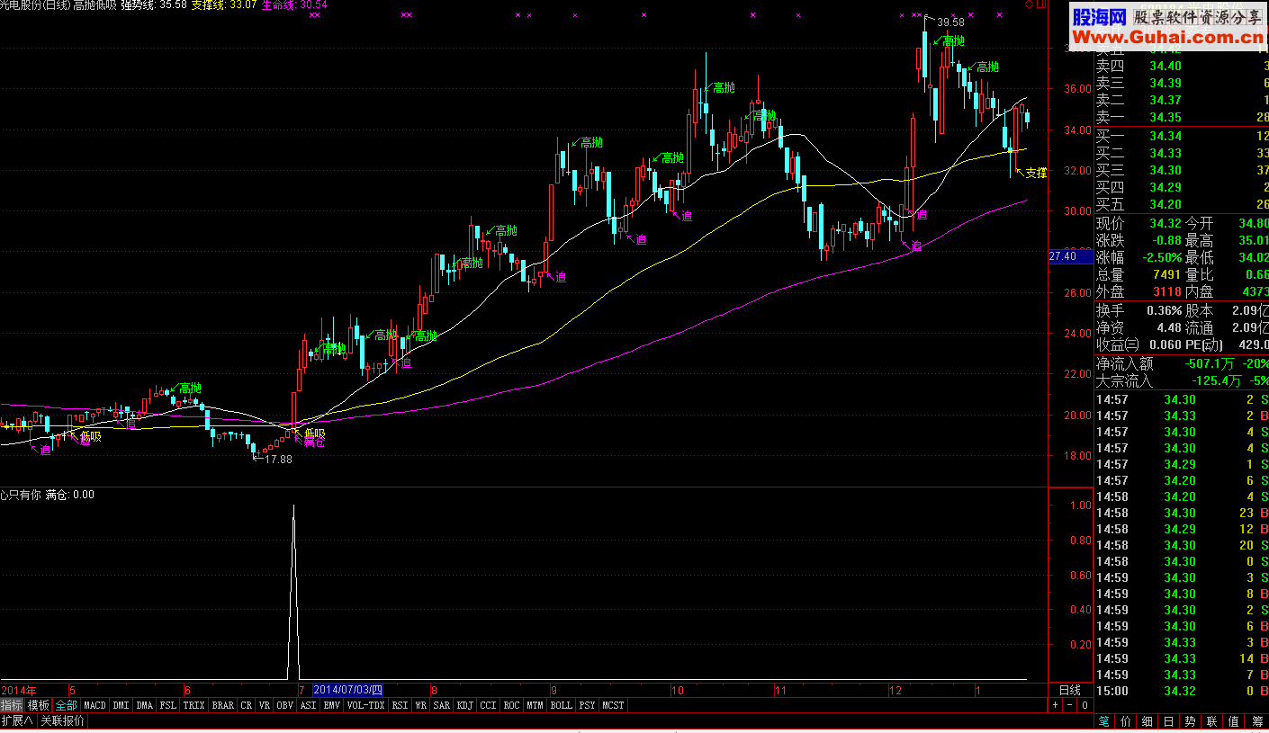
Task: Select the VOL-TDX indicator
Action: (366, 705)
